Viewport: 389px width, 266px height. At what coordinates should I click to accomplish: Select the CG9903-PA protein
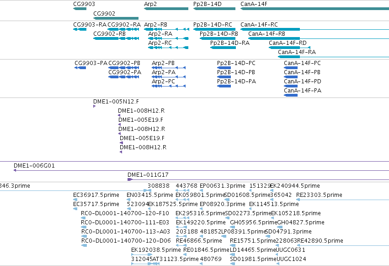click(80, 68)
